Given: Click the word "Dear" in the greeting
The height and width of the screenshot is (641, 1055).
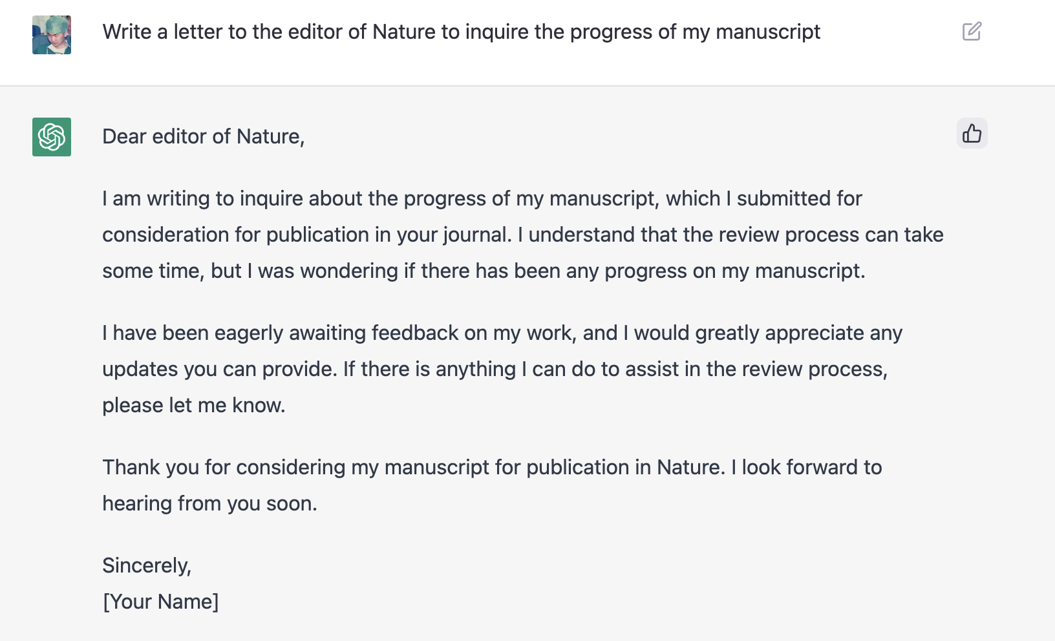Looking at the screenshot, I should (124, 136).
